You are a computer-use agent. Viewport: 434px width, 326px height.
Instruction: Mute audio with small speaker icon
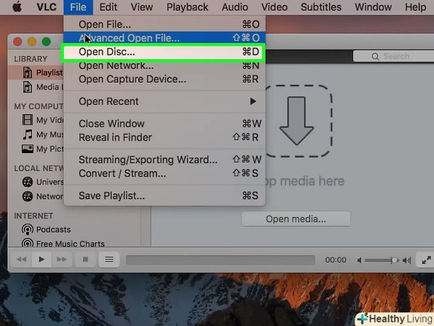point(359,260)
